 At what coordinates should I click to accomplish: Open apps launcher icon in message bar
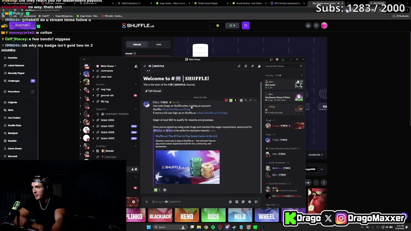(x=256, y=202)
